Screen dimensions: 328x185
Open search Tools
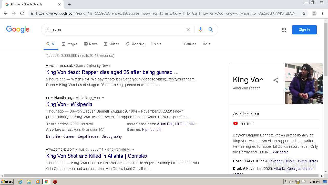[x=206, y=44]
